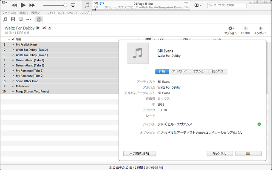
Task: Click the rewind previous track button
Action: tap(14, 5)
